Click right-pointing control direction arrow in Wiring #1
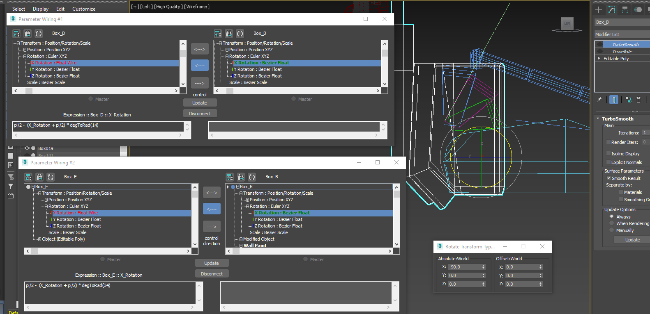This screenshot has width=650, height=314. (200, 83)
